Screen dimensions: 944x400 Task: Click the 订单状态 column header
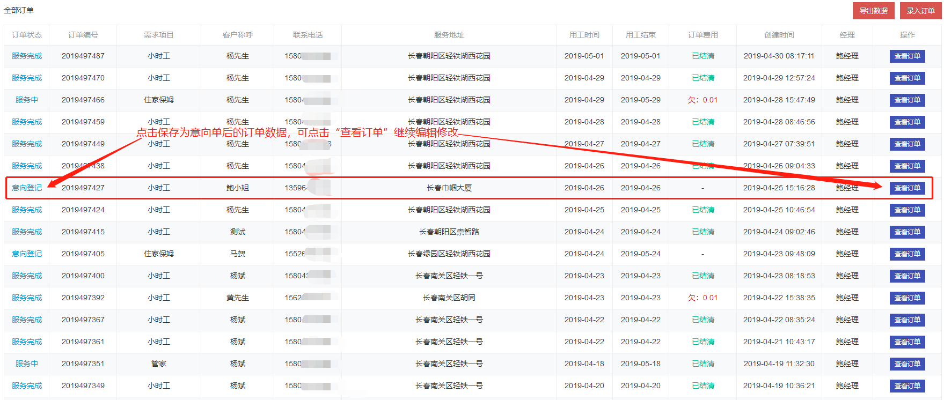tap(27, 35)
